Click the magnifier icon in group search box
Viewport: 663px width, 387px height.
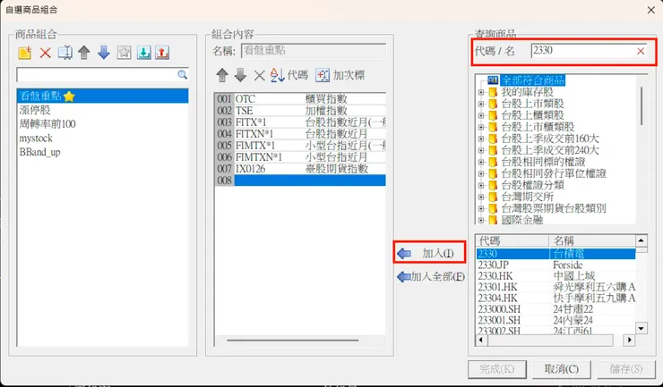tap(182, 75)
